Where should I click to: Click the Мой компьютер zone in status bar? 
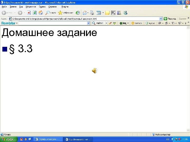(x=161, y=135)
